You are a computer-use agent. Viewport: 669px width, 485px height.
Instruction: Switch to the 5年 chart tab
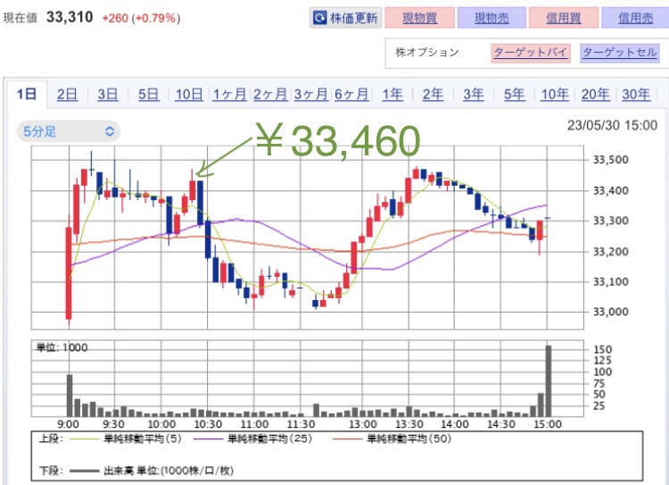click(x=514, y=94)
